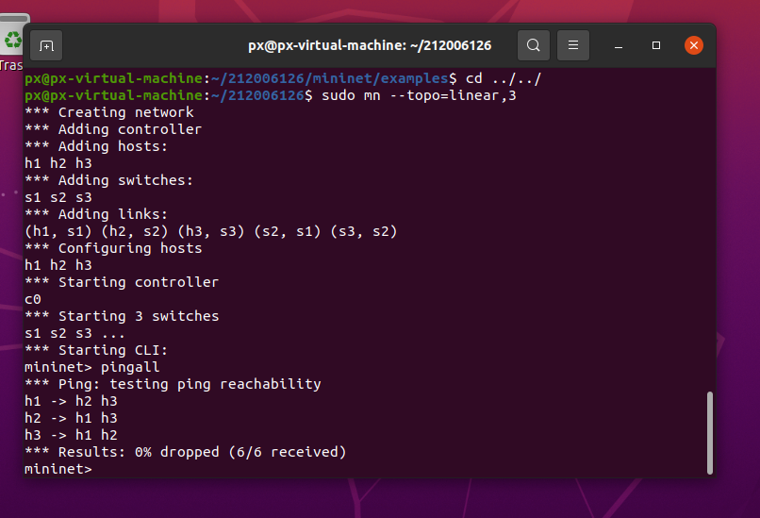Image resolution: width=760 pixels, height=518 pixels.
Task: Open a new terminal tab
Action: [46, 45]
